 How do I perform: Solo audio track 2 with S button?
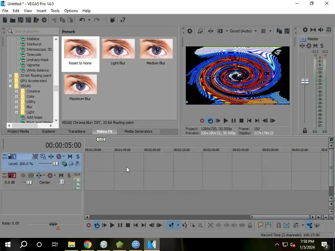69,176
